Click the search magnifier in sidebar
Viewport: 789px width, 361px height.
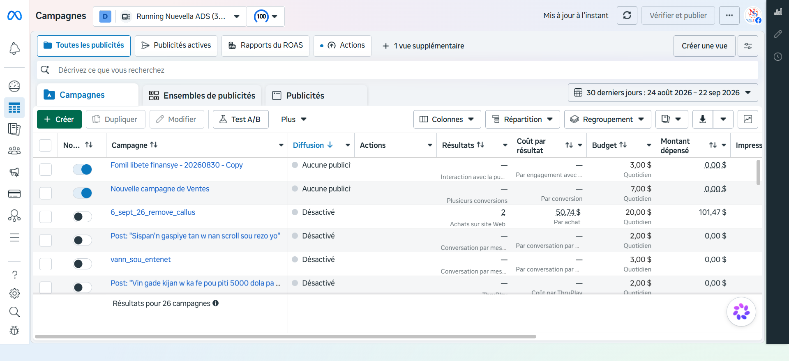click(14, 312)
